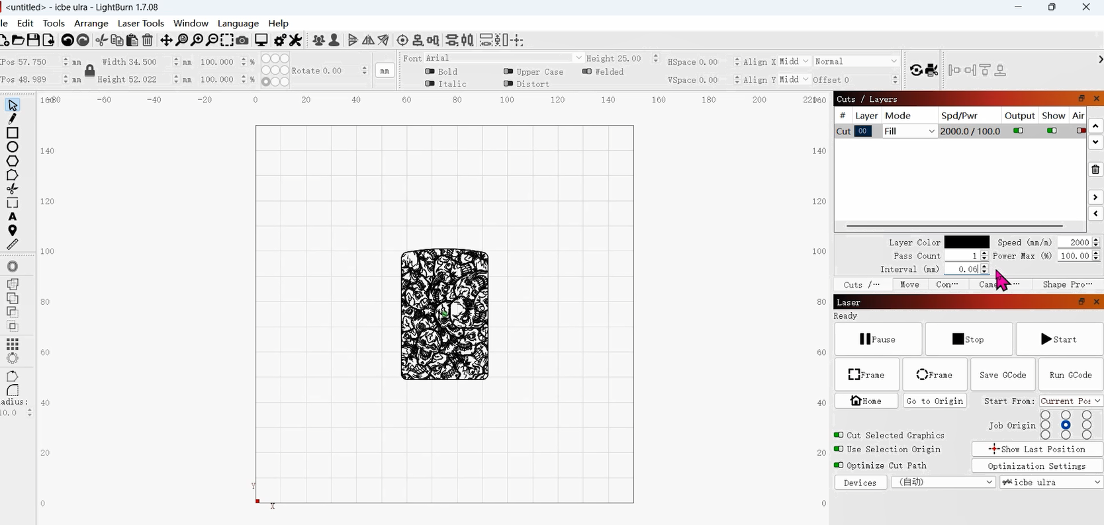Click the delete layer trash icon
Screen dimensions: 1104x525
(1095, 170)
